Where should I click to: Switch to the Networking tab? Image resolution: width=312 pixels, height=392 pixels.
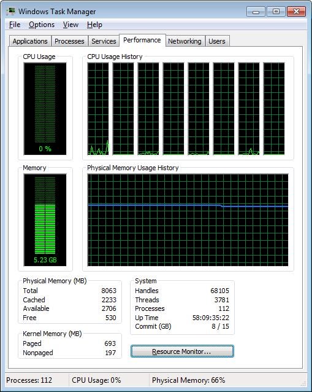pos(185,41)
